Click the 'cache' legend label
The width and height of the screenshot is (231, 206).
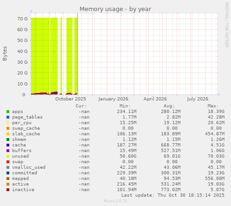19,145
